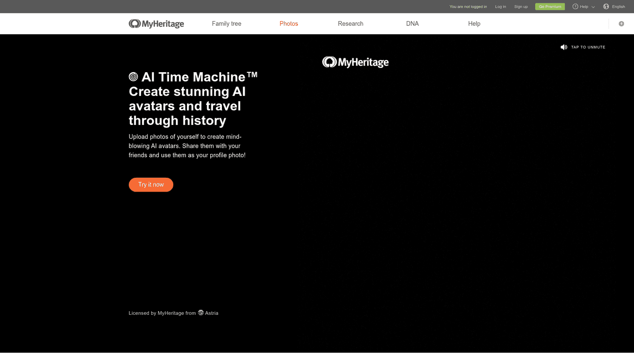This screenshot has width=634, height=356.
Task: Click the Astria link text
Action: pos(211,313)
